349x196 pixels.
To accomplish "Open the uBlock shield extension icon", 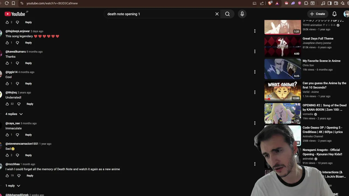I will pos(300,3).
